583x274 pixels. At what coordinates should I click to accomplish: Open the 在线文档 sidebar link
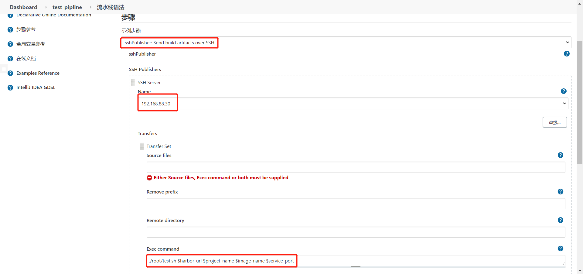tap(26, 59)
